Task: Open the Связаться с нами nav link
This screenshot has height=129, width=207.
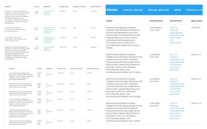Action: [x=194, y=10]
